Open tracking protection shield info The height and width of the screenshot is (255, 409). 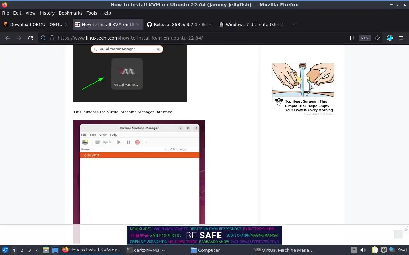43,38
